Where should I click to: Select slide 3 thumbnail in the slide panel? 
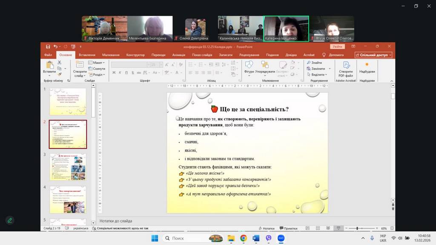[68, 167]
